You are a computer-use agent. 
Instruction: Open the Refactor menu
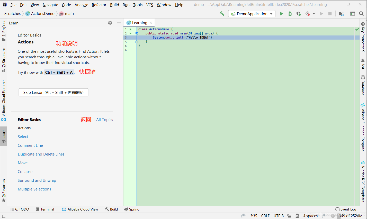[x=99, y=5]
